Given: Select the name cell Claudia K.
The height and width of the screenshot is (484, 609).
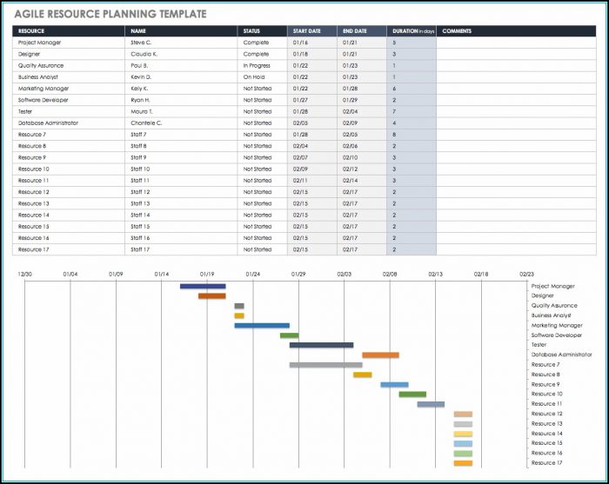Looking at the screenshot, I should [181, 54].
